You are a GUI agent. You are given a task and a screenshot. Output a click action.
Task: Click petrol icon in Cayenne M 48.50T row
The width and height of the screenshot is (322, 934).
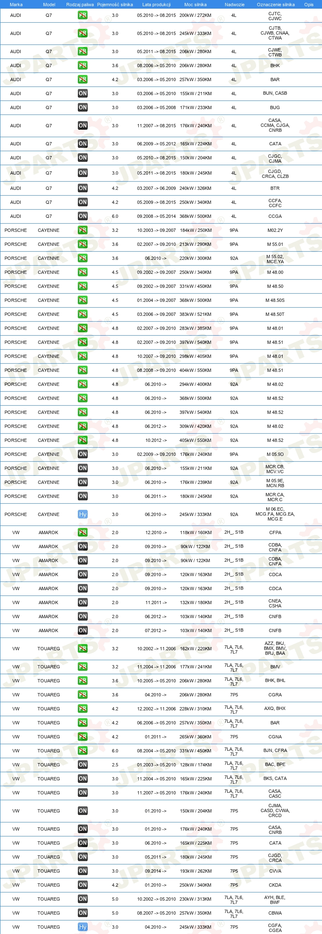[83, 314]
